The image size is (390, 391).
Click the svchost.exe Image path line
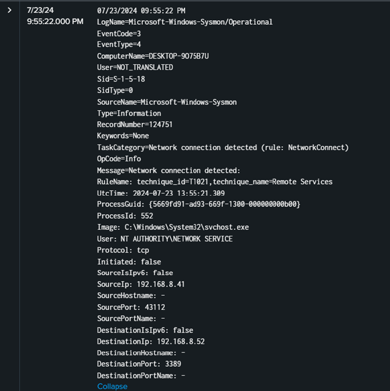point(173,227)
